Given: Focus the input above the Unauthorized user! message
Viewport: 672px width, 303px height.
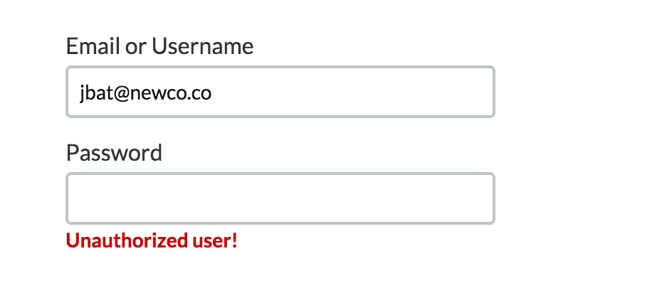Looking at the screenshot, I should pos(280,198).
